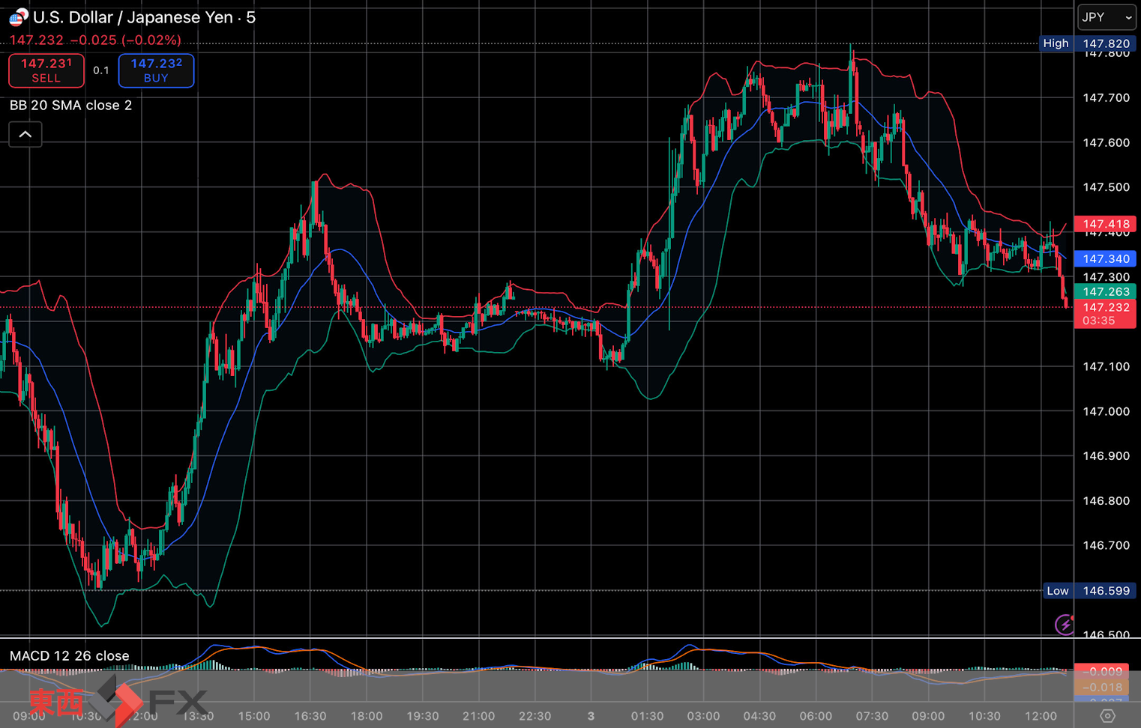Select the BB 20 SMA close 2 indicator label
Screen dimensions: 1141x728
(70, 106)
